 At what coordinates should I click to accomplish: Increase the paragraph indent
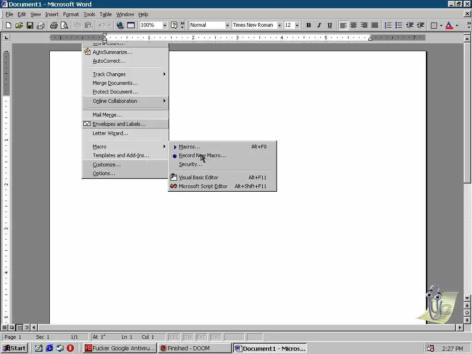tap(420, 25)
